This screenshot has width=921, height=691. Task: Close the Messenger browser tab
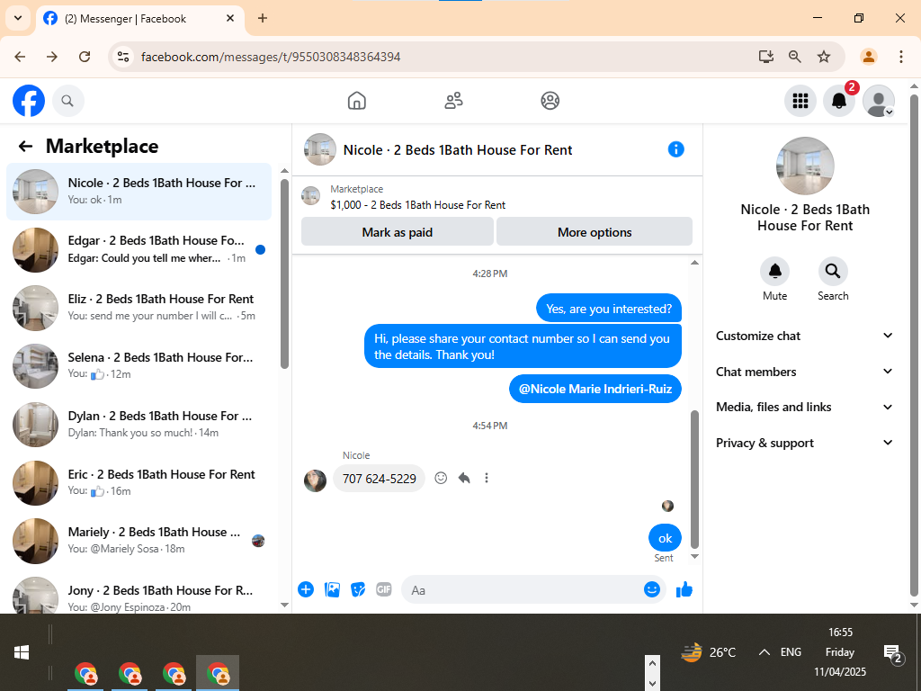tap(230, 18)
